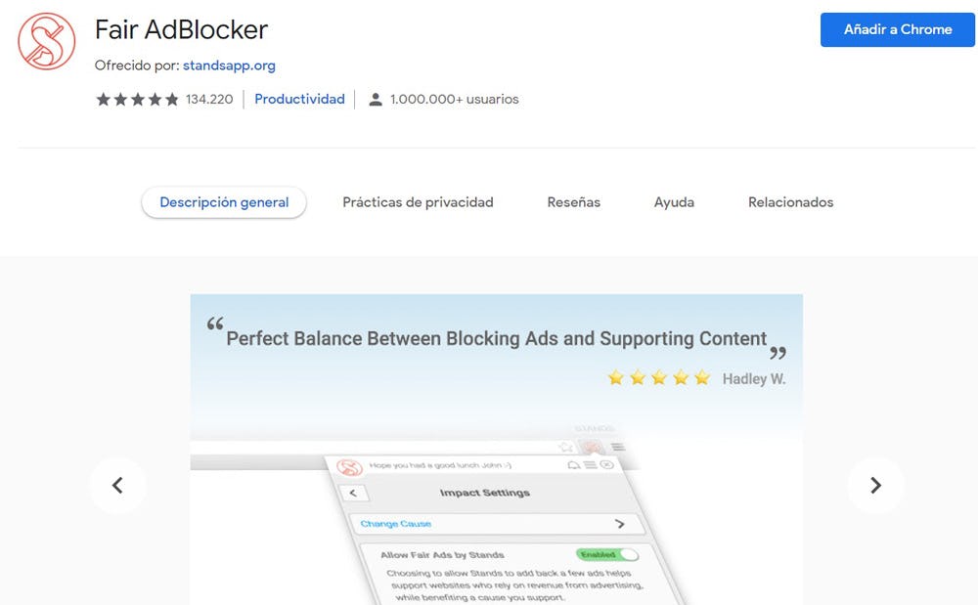The image size is (978, 605).
Task: Open the Productividad category link
Action: (x=299, y=99)
